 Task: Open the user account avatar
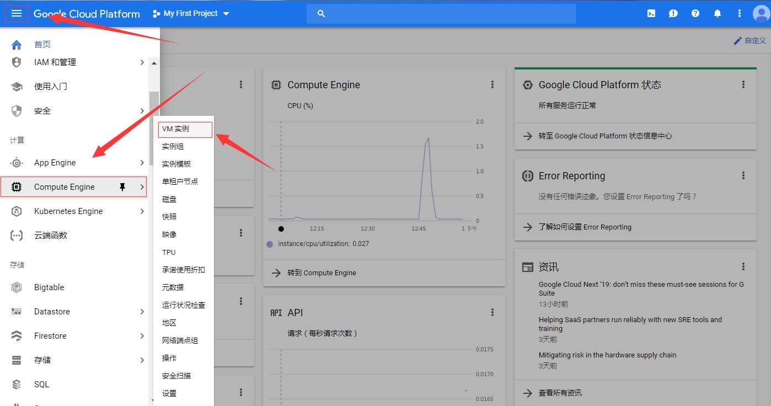[x=761, y=13]
